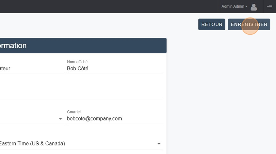
Task: Click the Courriel field with bobcote@company.com
Action: [115, 119]
